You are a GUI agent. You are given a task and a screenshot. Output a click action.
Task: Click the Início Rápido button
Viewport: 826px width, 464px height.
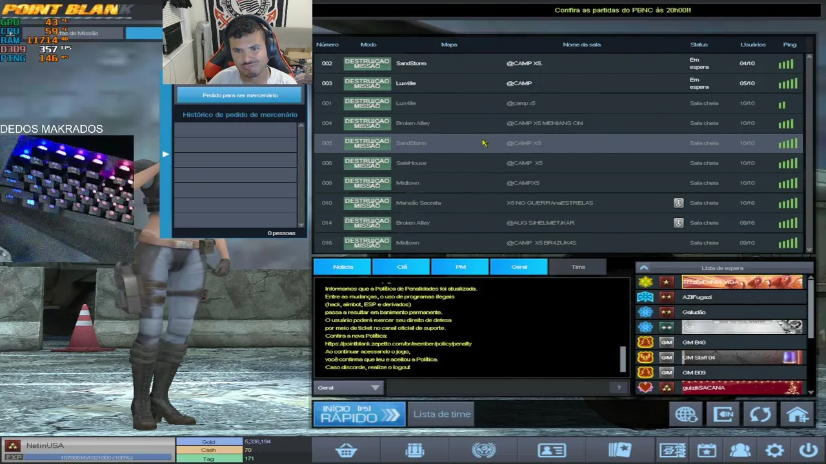tap(359, 414)
